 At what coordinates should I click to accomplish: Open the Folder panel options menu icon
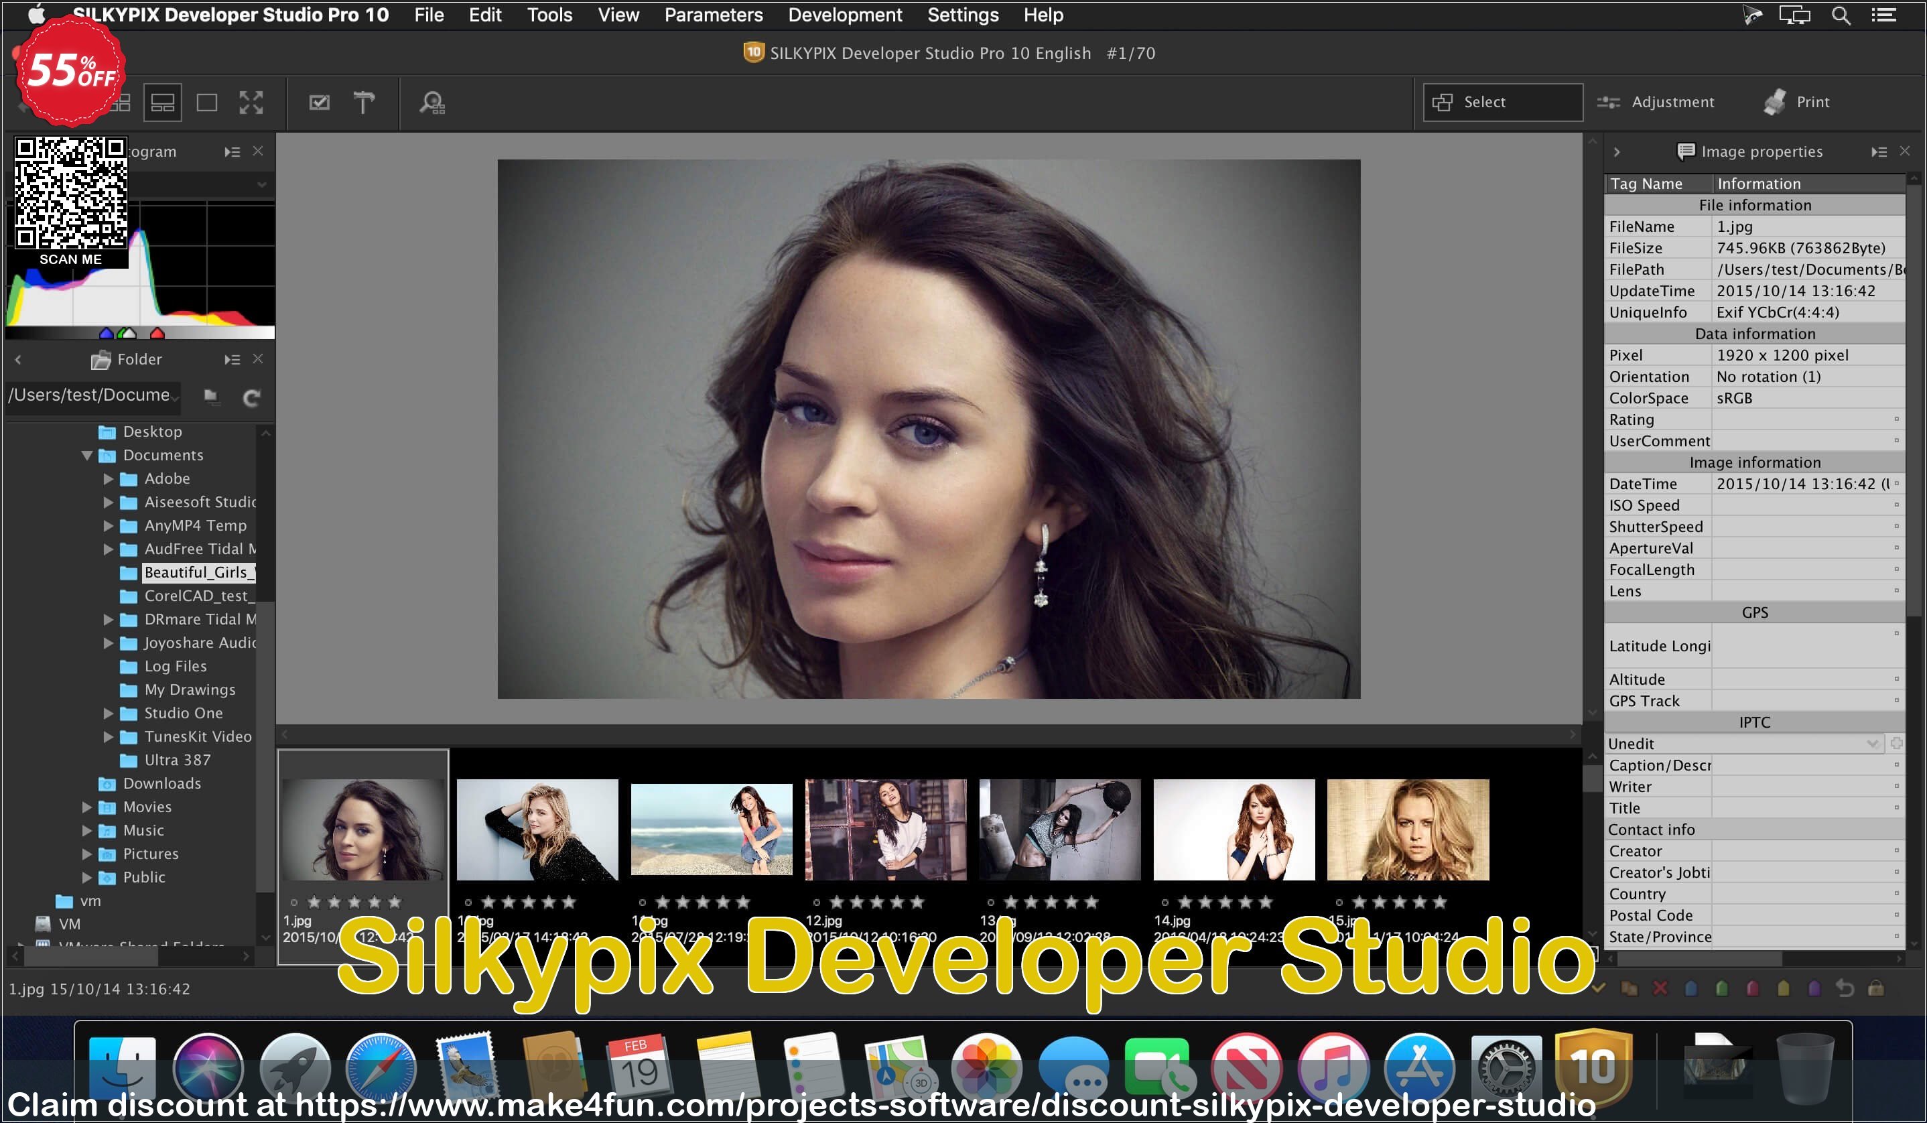pyautogui.click(x=232, y=359)
